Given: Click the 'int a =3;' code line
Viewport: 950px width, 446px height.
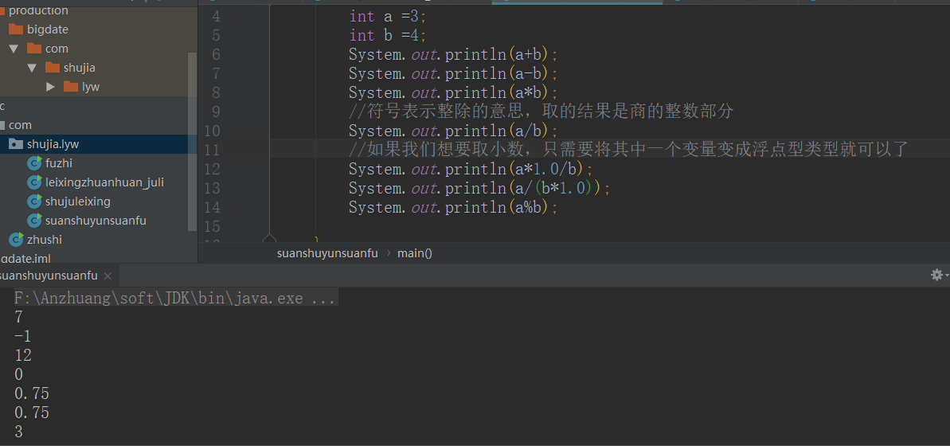Looking at the screenshot, I should coord(388,17).
